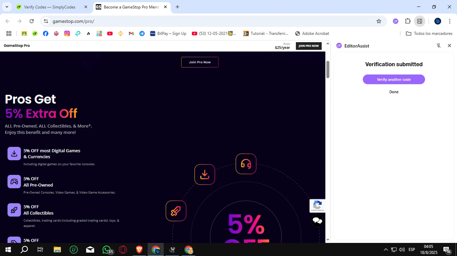This screenshot has height=256, width=457.
Task: Open the Binance bookmark icon
Action: coord(121,33)
